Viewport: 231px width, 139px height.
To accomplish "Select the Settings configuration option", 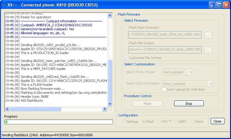I will (x=124, y=121).
